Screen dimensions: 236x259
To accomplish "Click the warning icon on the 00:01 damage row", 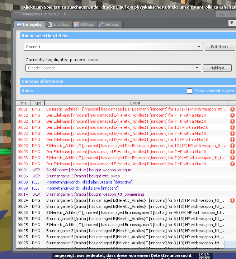I will pos(232,109).
